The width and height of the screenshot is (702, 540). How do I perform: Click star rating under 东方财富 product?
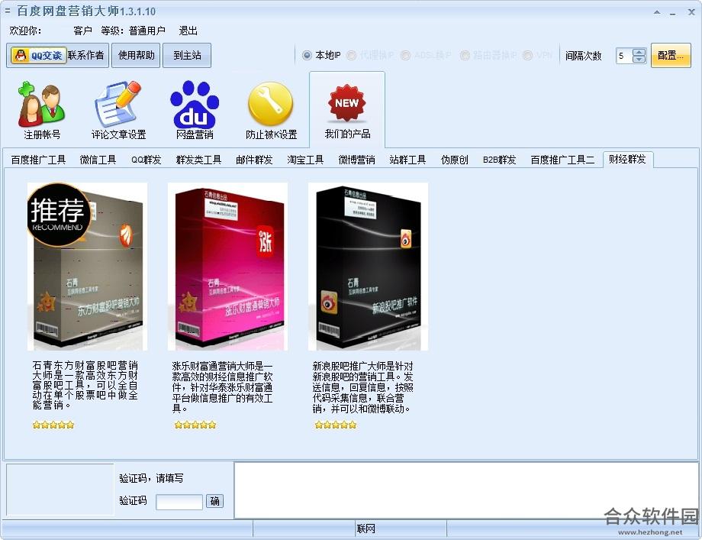pyautogui.click(x=53, y=425)
